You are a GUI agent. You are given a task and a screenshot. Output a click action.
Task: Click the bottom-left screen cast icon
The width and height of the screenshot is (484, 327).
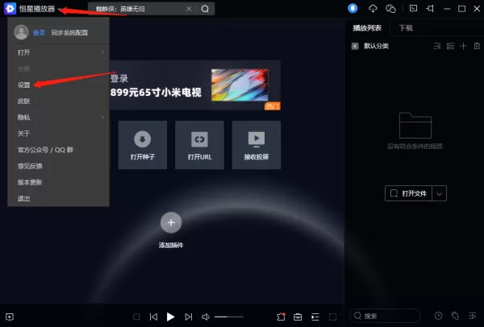click(x=10, y=317)
